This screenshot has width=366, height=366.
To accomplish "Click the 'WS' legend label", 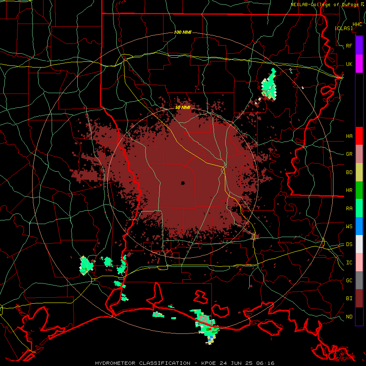I will click(x=349, y=227).
